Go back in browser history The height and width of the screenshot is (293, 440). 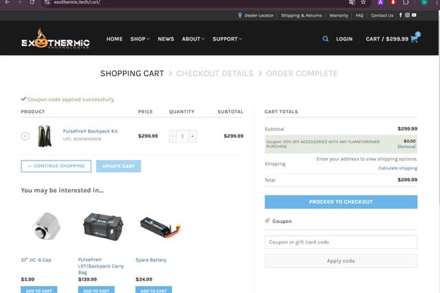[x=8, y=2]
